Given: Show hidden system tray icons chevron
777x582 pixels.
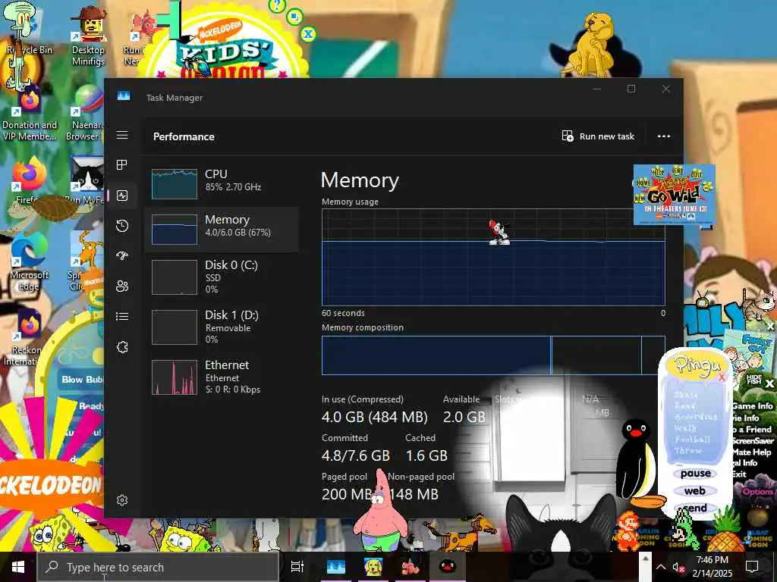Looking at the screenshot, I should coord(661,567).
